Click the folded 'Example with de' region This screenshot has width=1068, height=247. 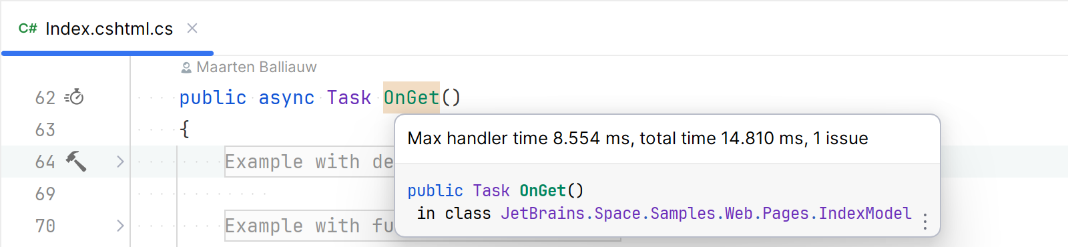point(310,162)
